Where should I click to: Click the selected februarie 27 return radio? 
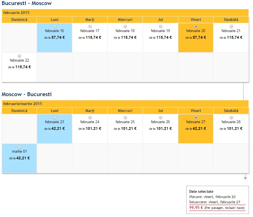click(x=196, y=118)
